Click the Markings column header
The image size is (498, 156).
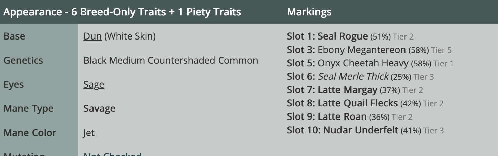click(309, 12)
